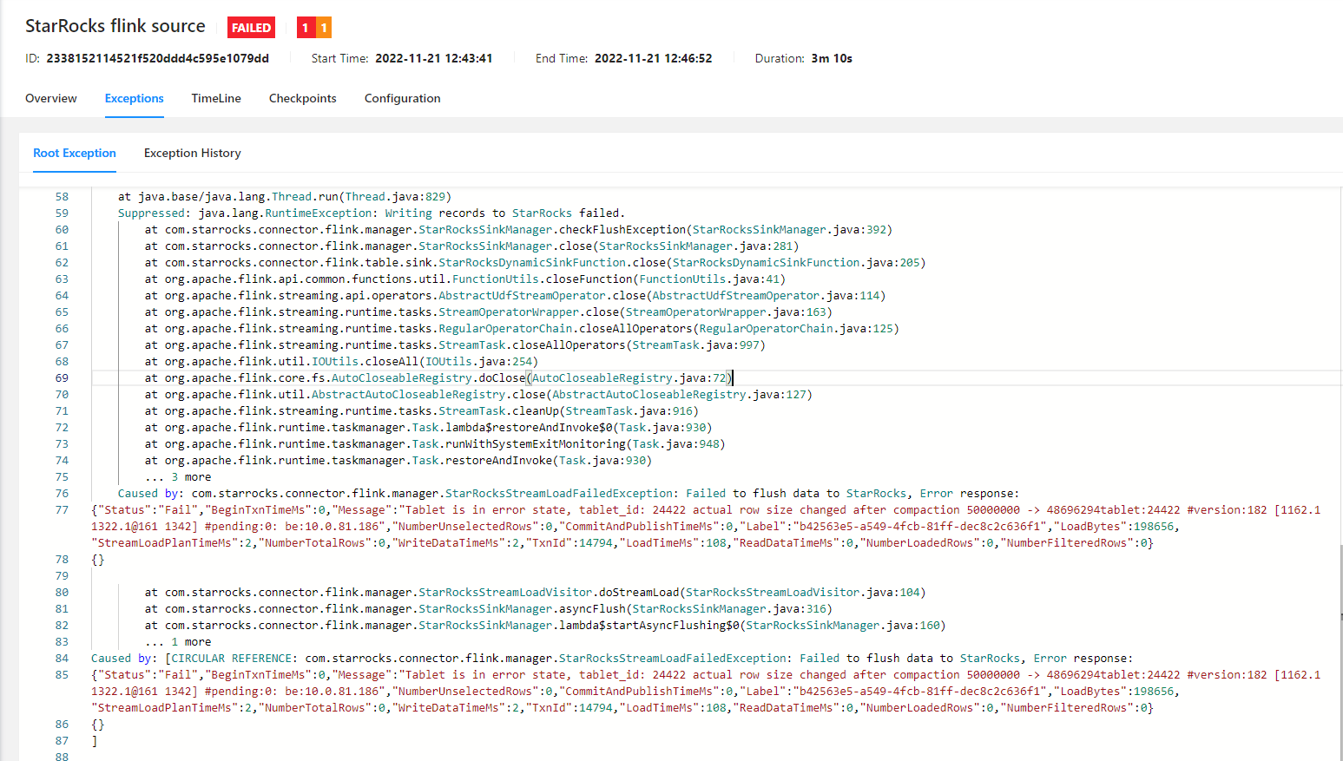
Task: Click the job ID 2338152114521f520ddd4c595e1079dd
Action: point(157,58)
